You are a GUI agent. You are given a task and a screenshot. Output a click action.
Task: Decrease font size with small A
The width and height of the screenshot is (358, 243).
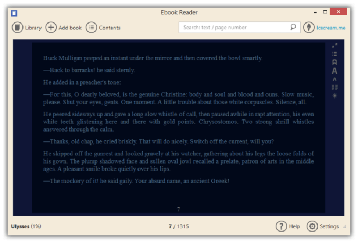pos(335,80)
